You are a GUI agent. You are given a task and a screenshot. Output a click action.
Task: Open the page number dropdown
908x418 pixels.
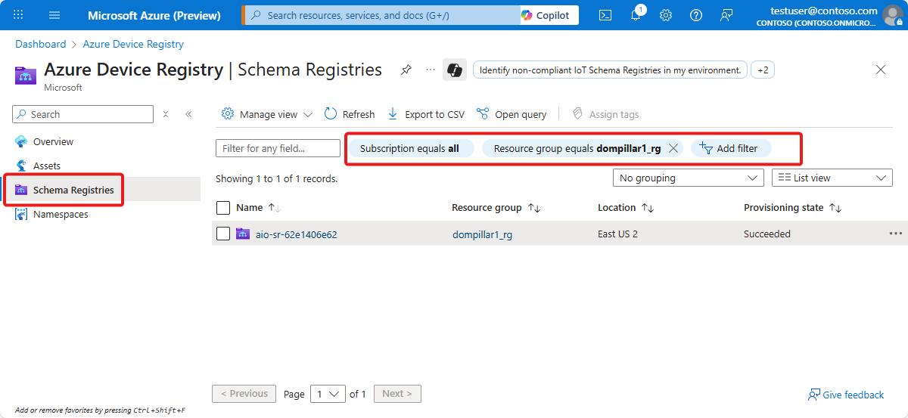[328, 394]
